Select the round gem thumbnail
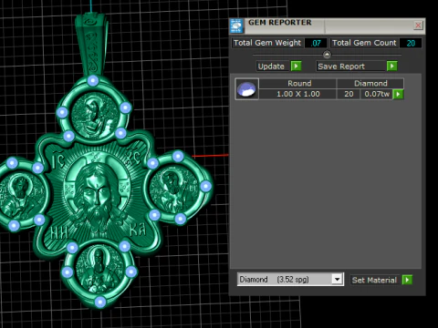Image resolution: width=438 pixels, height=328 pixels. 246,89
